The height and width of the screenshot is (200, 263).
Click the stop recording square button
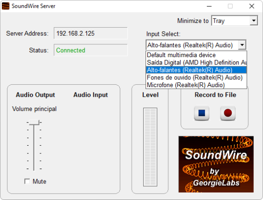pyautogui.click(x=202, y=113)
